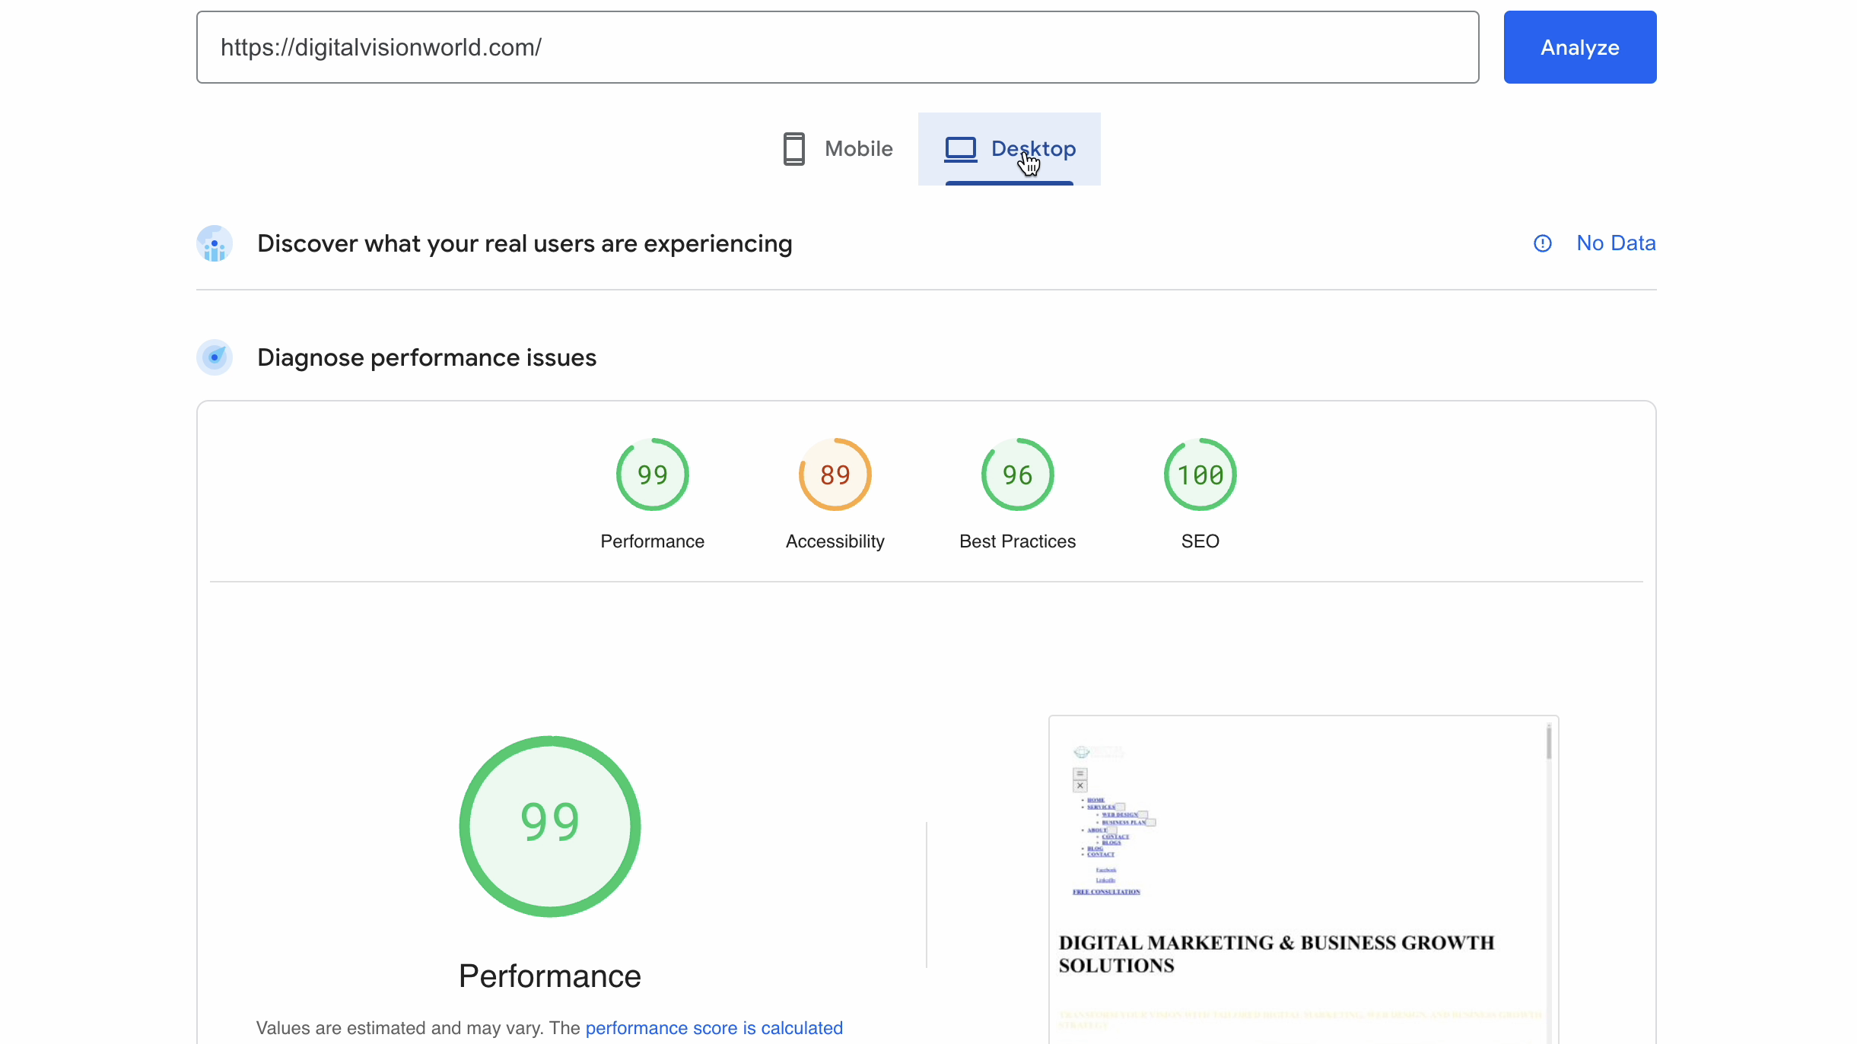Click the Diagnose performance issues section
The height and width of the screenshot is (1044, 1857).
[x=426, y=358]
